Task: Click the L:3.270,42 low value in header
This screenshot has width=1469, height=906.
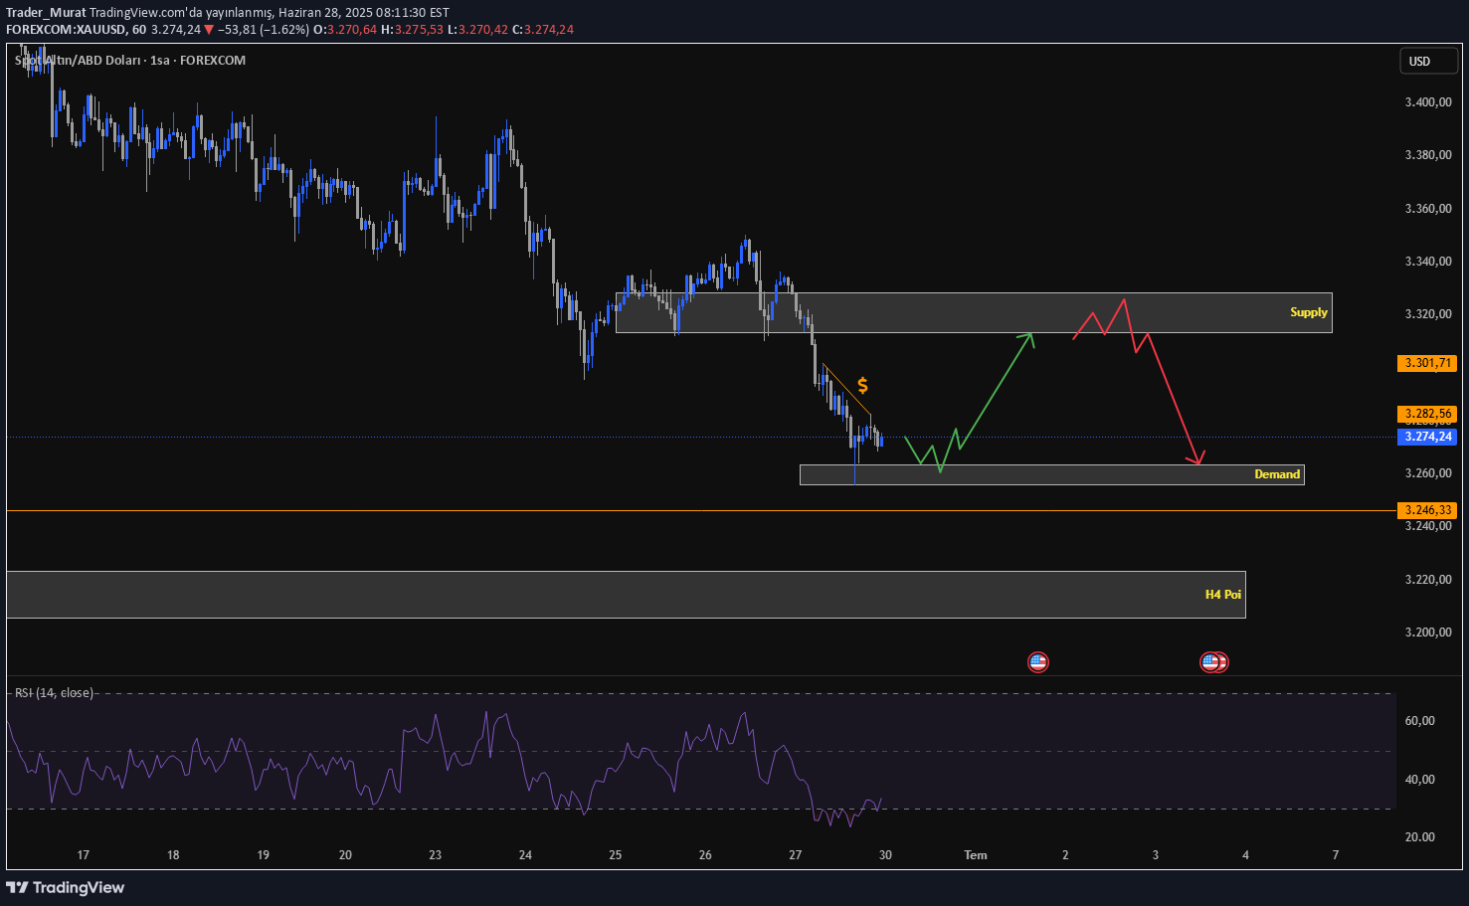Action: pyautogui.click(x=477, y=30)
